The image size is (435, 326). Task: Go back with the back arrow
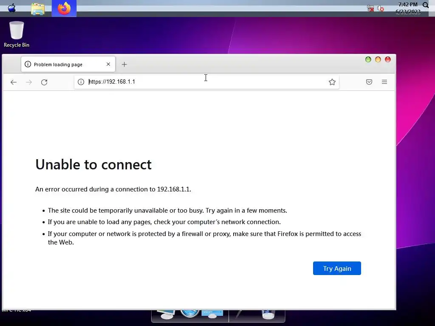tap(13, 82)
